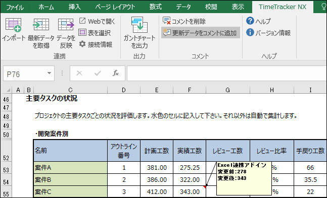Click the formula bar input field
327x198 pixels.
click(227, 73)
